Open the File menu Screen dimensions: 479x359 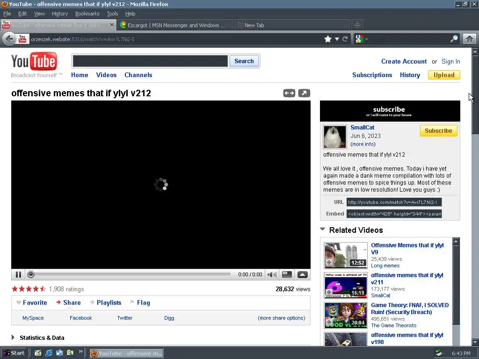click(x=7, y=14)
